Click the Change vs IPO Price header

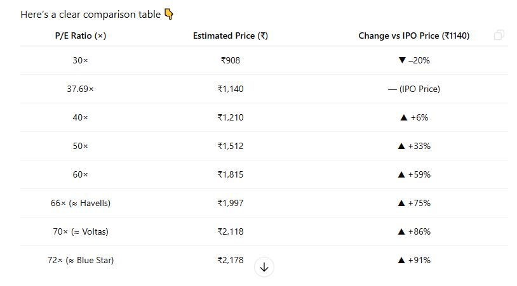[413, 36]
